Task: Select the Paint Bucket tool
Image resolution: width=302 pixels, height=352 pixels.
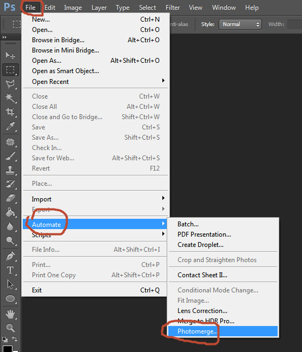Action: tap(10, 212)
